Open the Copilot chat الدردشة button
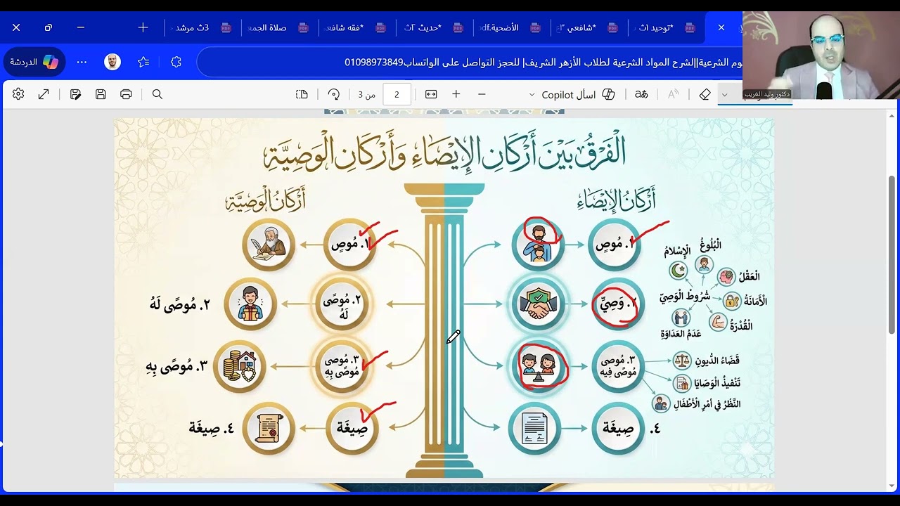Viewport: 900px width, 506px height. (34, 62)
